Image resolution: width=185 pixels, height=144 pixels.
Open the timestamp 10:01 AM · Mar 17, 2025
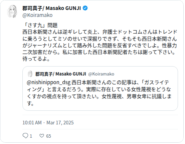click(x=48, y=122)
